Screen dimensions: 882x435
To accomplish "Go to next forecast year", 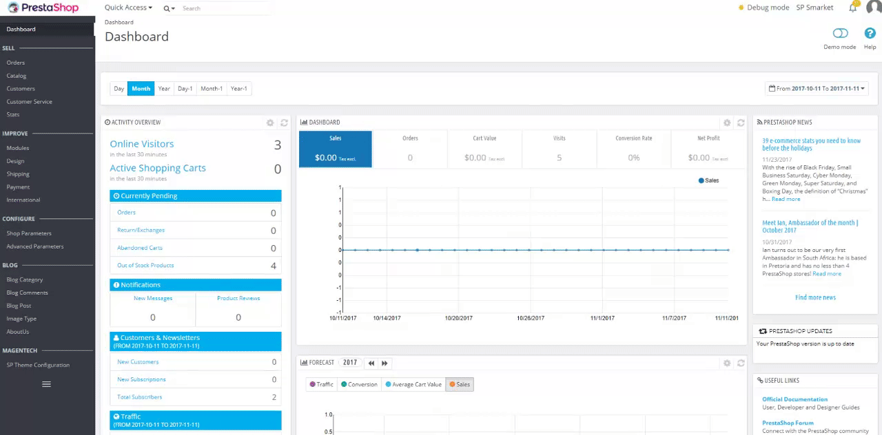I will coord(384,363).
